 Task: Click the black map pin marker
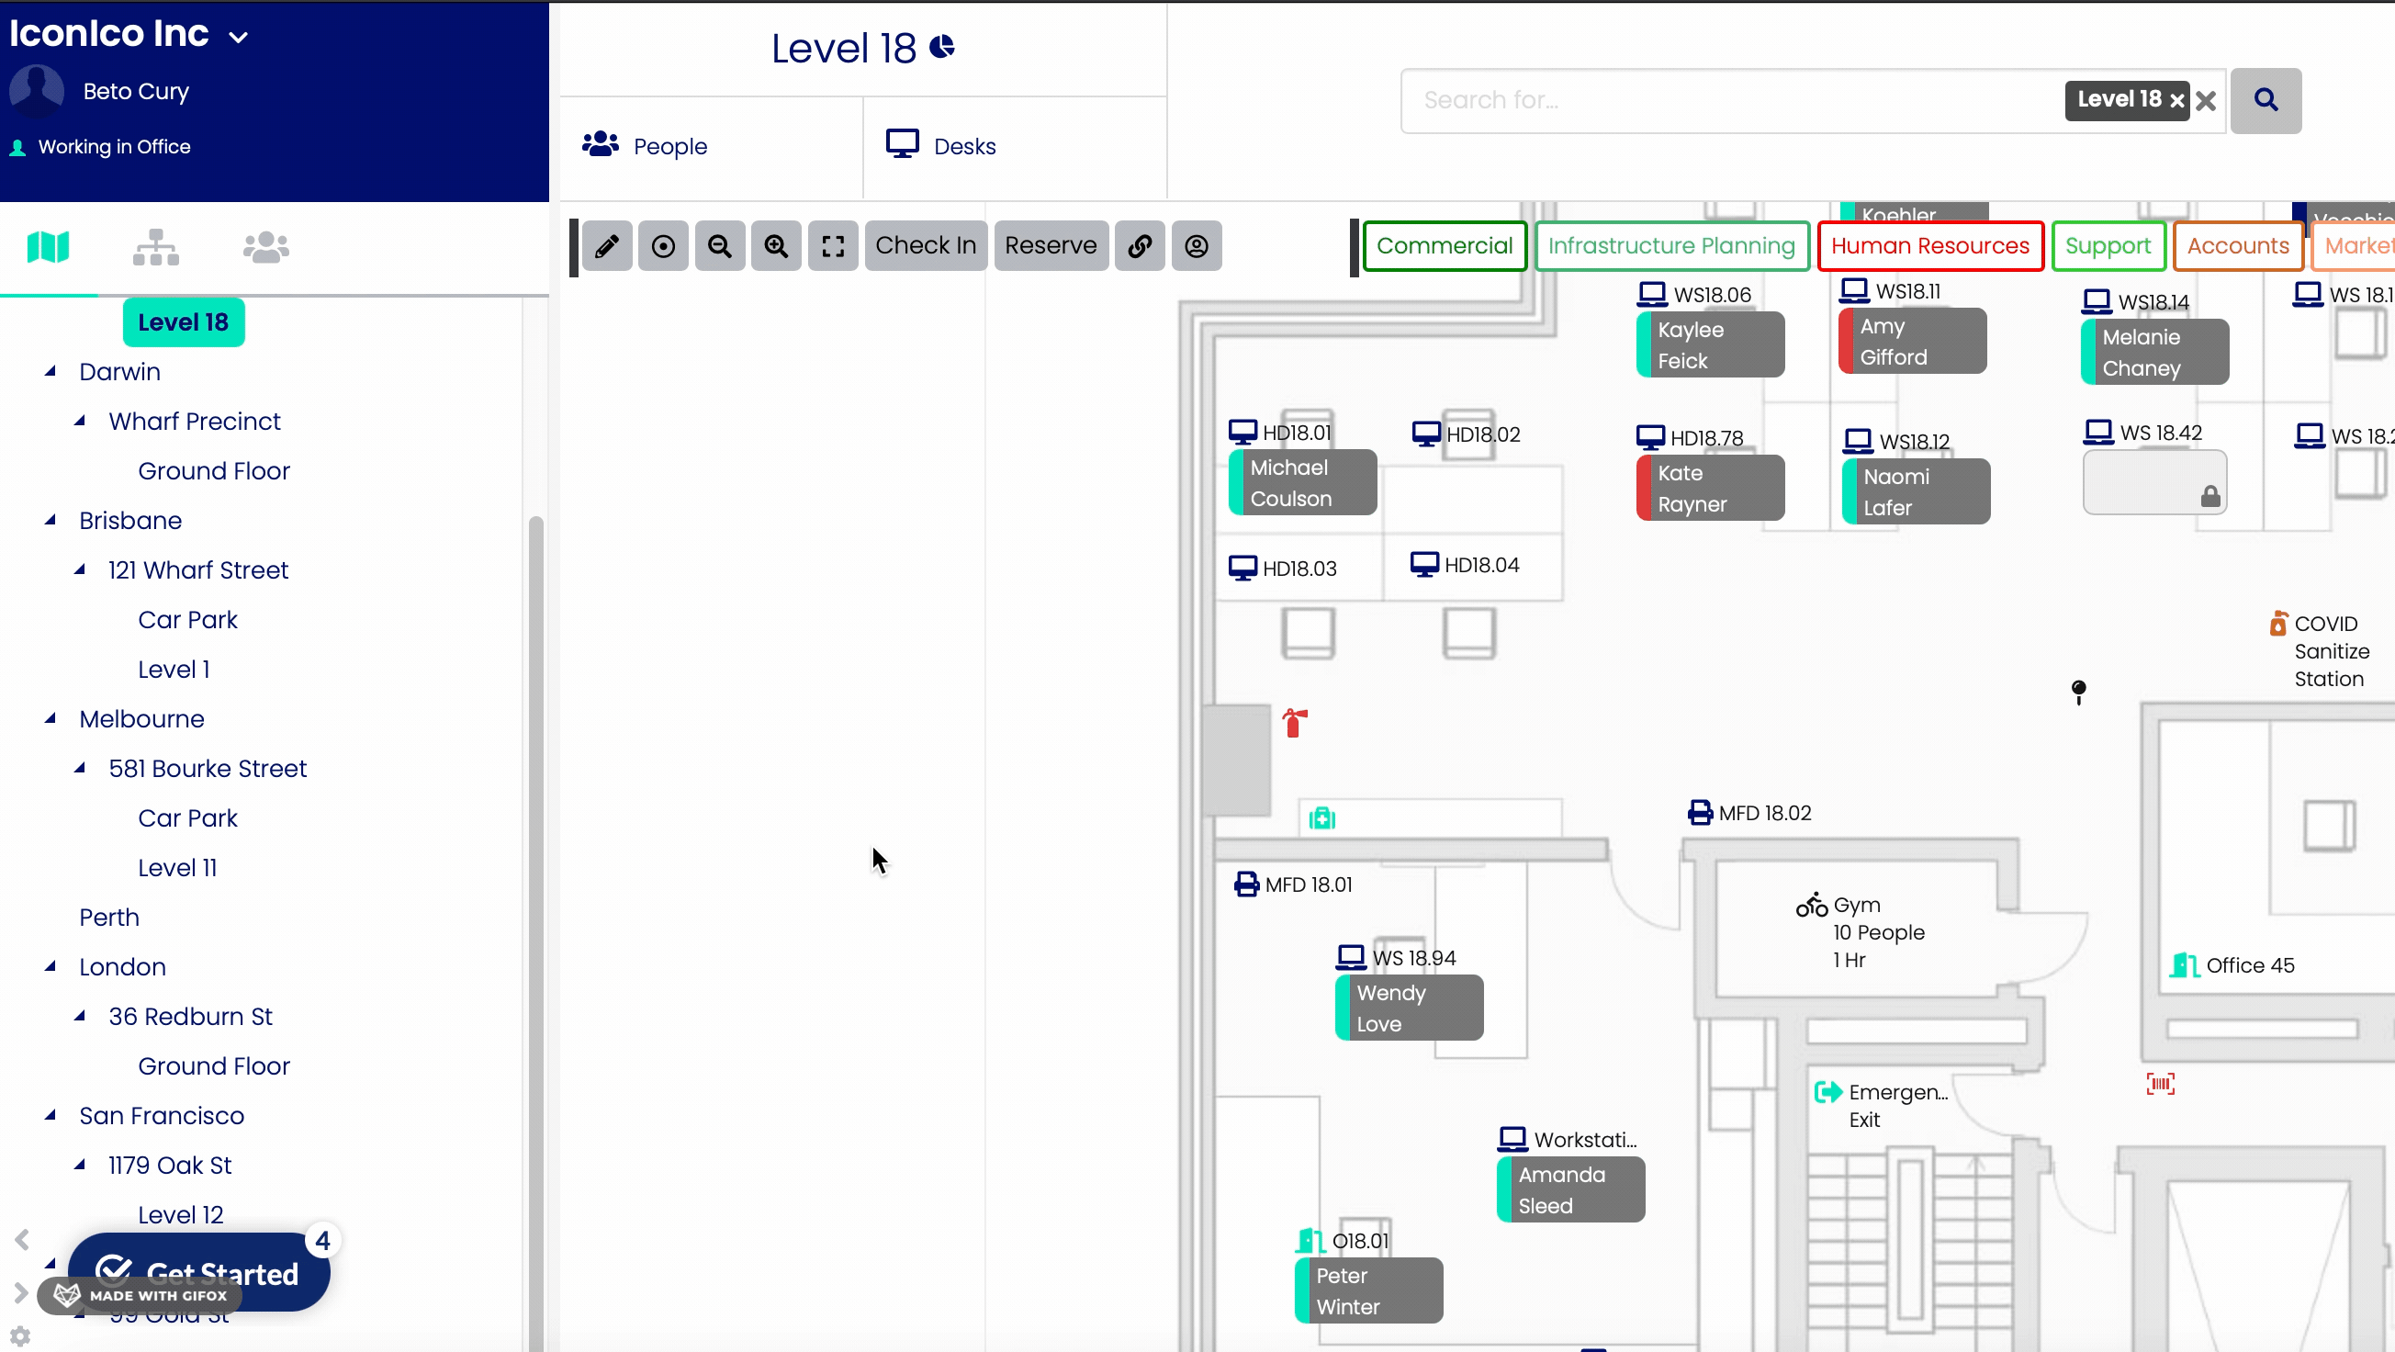pos(2079,692)
